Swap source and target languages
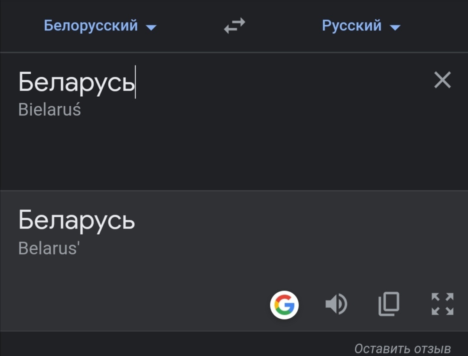Image resolution: width=468 pixels, height=356 pixels. click(x=234, y=26)
